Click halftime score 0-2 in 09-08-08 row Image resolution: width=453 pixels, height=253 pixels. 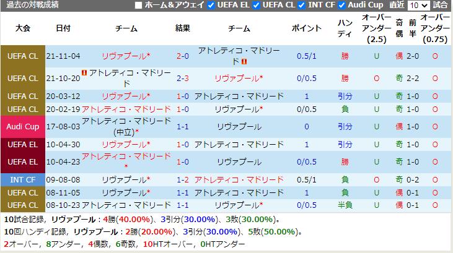coord(413,180)
